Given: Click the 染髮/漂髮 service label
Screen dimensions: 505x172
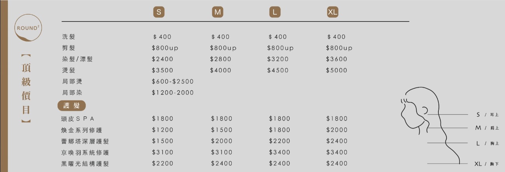Looking at the screenshot, I should (x=77, y=60).
